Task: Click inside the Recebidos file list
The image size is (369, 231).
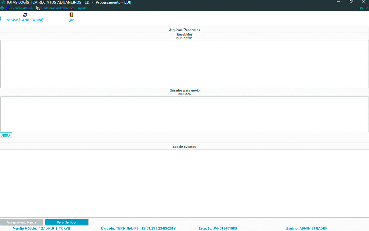Action: pyautogui.click(x=184, y=64)
